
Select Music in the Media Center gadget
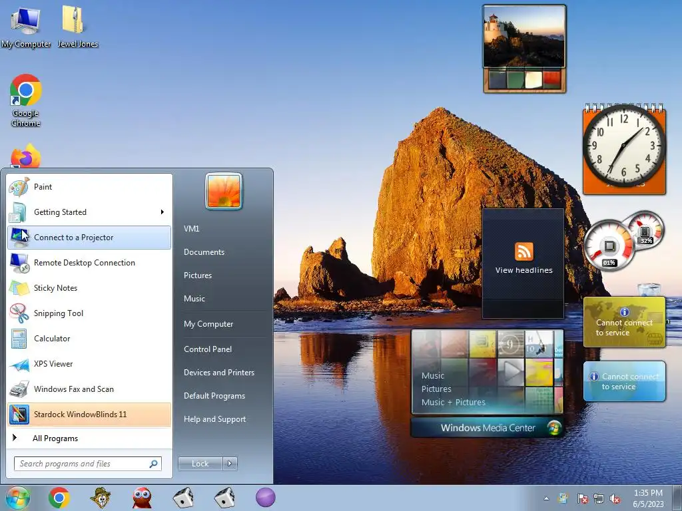433,376
